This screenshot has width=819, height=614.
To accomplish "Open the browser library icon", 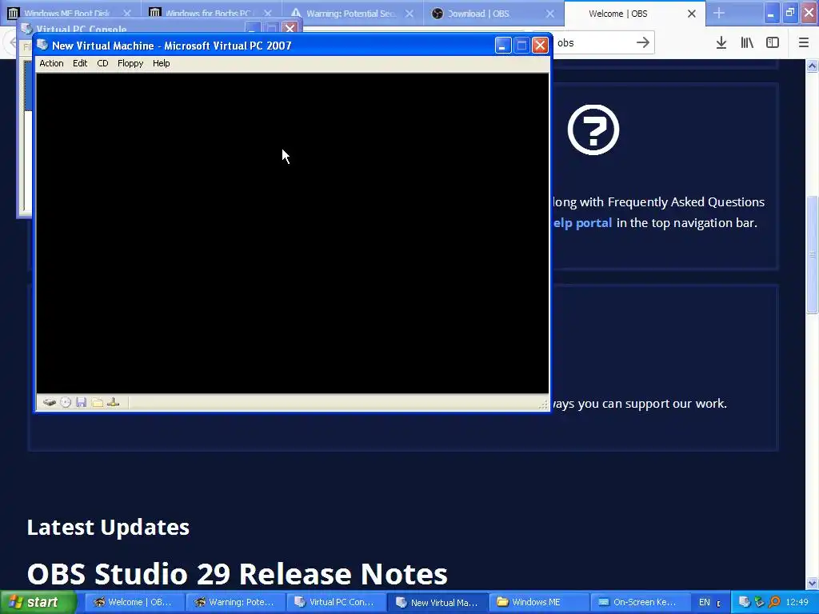I will click(x=747, y=43).
